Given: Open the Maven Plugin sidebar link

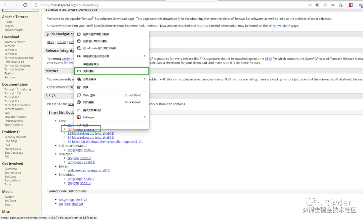Looking at the screenshot, I should coord(13,30).
